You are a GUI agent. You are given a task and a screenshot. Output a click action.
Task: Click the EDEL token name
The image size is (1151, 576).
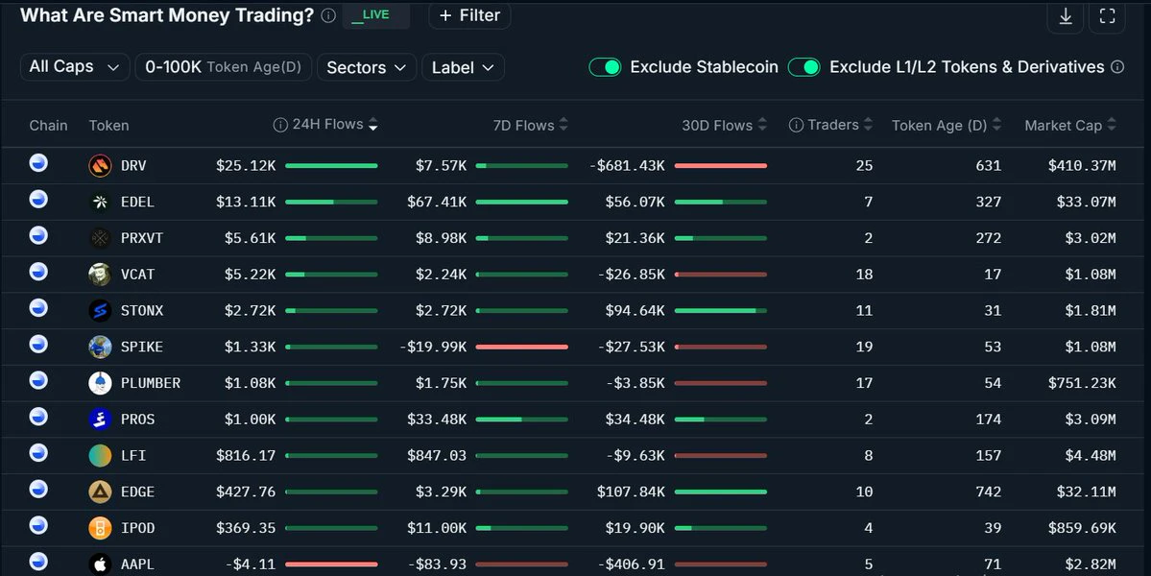[x=137, y=202]
